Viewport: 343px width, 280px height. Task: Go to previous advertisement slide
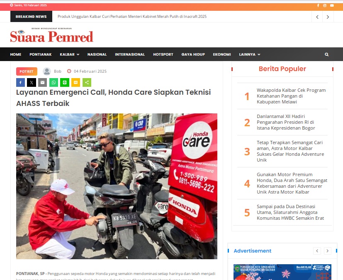[x=317, y=251]
